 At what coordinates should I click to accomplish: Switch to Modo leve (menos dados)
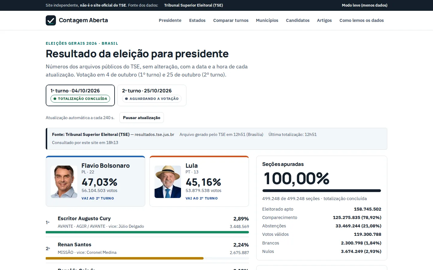[364, 5]
